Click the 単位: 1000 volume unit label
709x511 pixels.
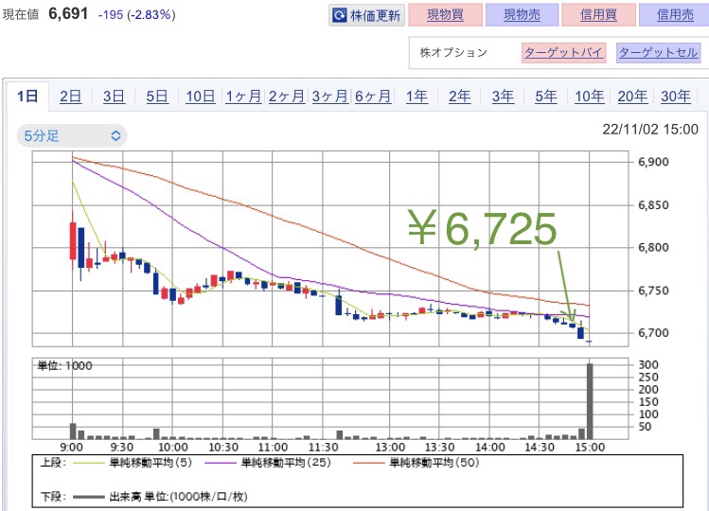pos(64,366)
